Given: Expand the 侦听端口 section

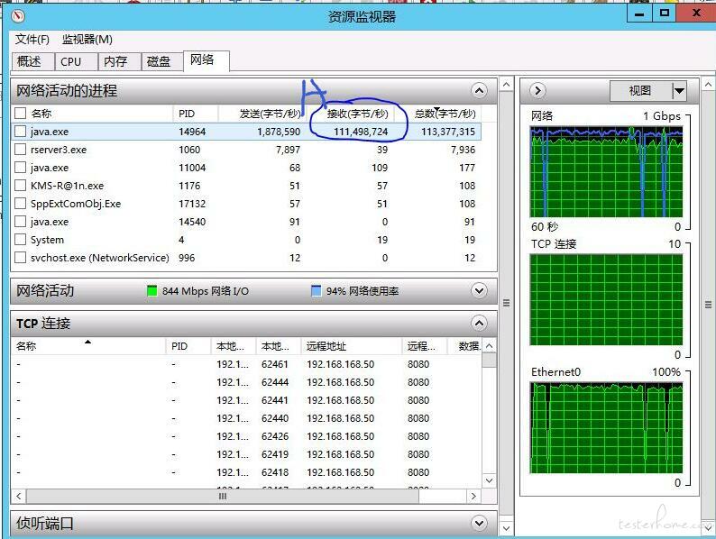Looking at the screenshot, I should coord(479,523).
